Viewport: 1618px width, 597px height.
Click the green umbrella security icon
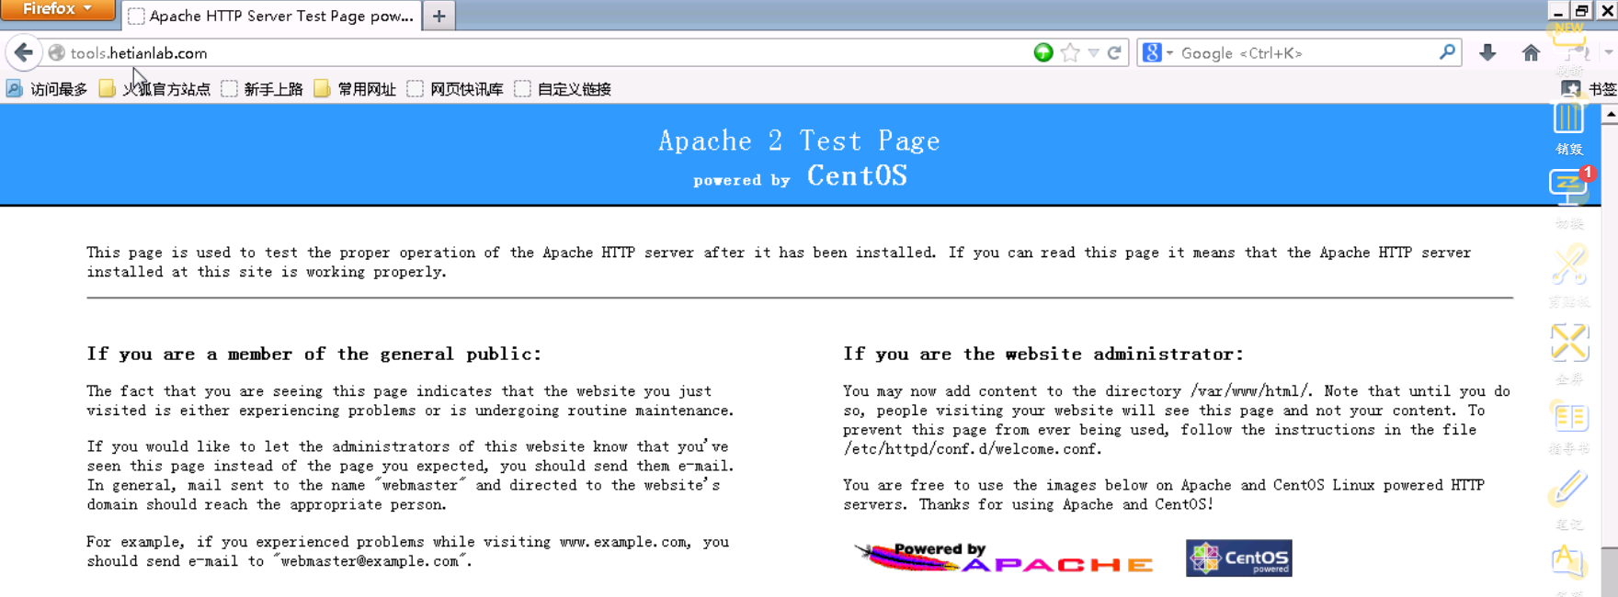point(1043,52)
